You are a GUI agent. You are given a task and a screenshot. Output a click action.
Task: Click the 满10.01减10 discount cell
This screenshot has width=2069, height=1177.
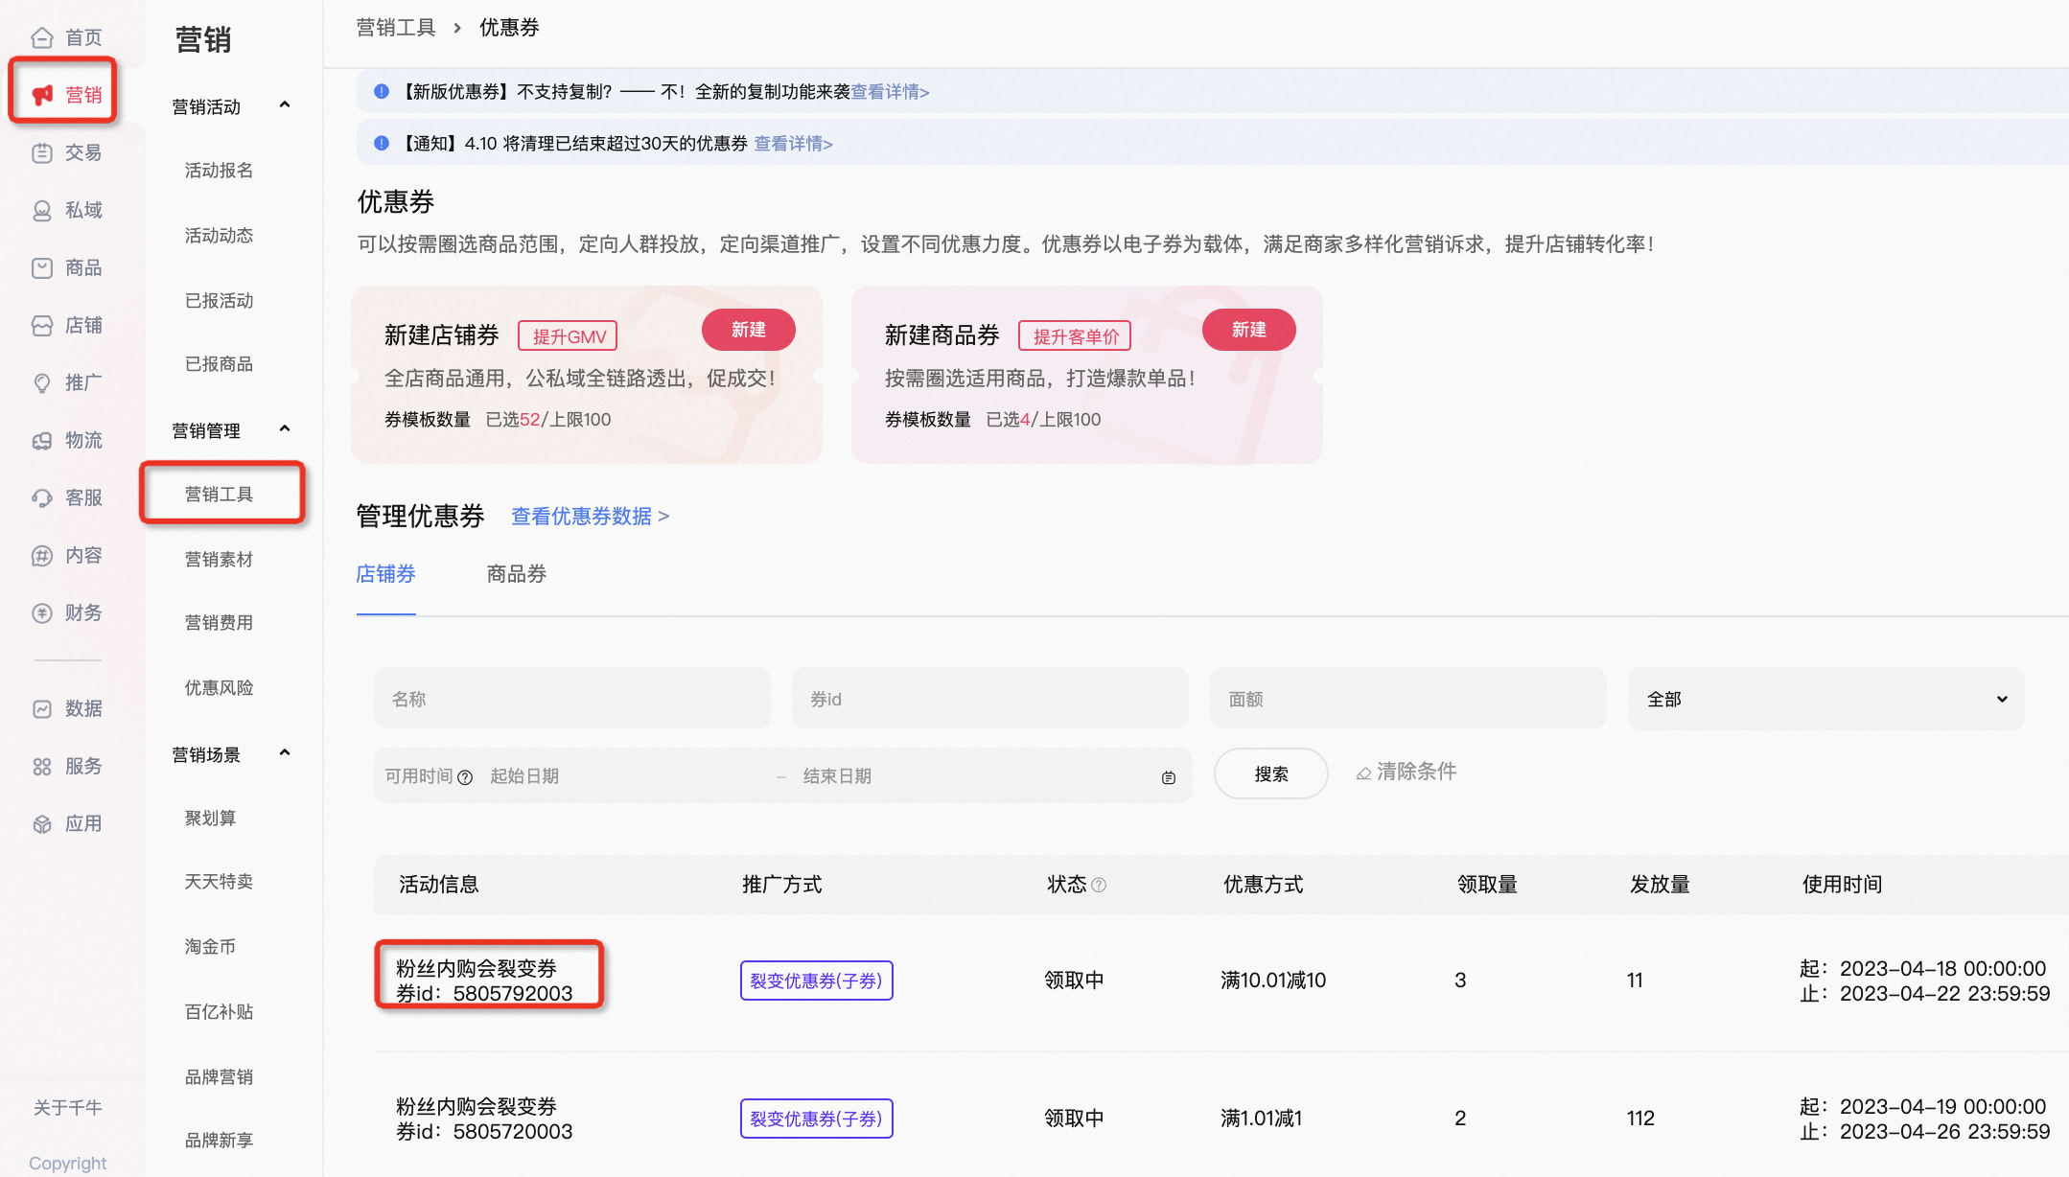pos(1273,981)
